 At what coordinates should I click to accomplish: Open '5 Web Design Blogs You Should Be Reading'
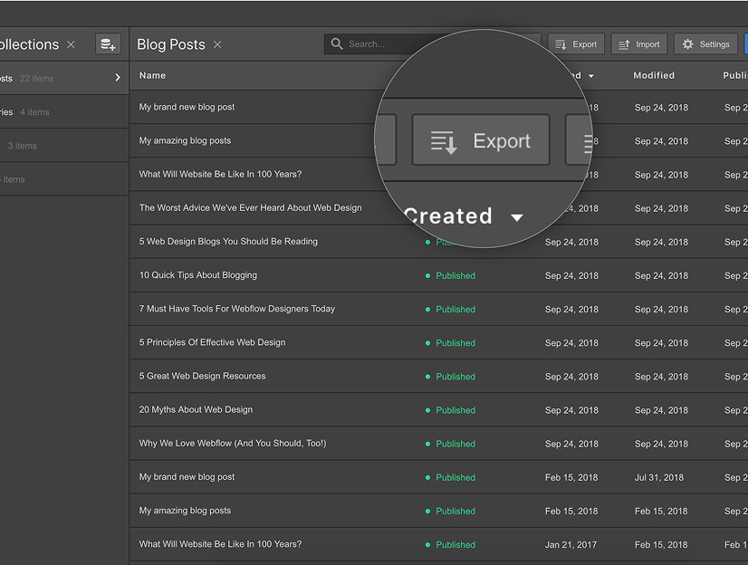(x=228, y=241)
